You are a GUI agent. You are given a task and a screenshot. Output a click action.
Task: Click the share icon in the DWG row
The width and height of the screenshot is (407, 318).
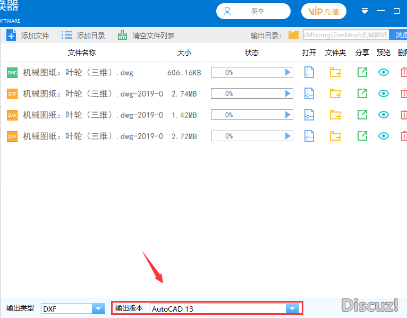point(362,72)
